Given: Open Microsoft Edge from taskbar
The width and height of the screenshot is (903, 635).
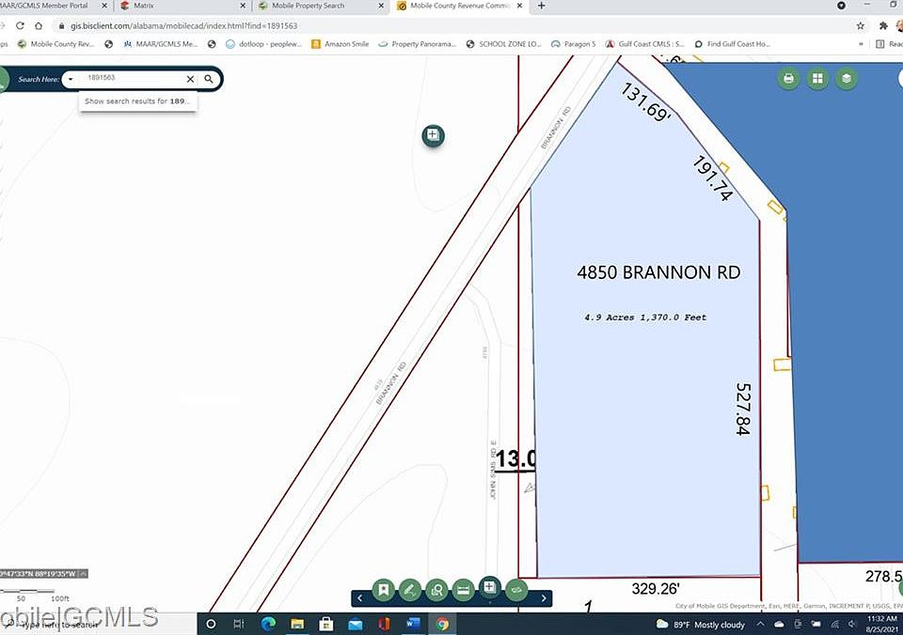Looking at the screenshot, I should point(268,624).
